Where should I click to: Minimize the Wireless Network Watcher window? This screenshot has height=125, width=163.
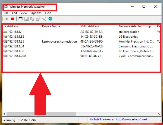[x=132, y=7]
